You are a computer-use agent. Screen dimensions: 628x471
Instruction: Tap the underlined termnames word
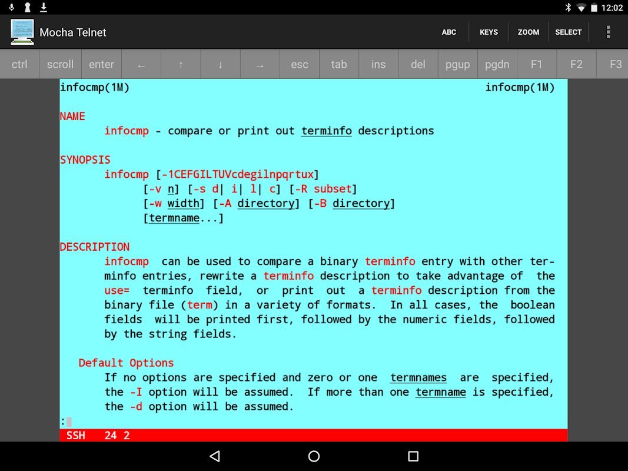(418, 377)
